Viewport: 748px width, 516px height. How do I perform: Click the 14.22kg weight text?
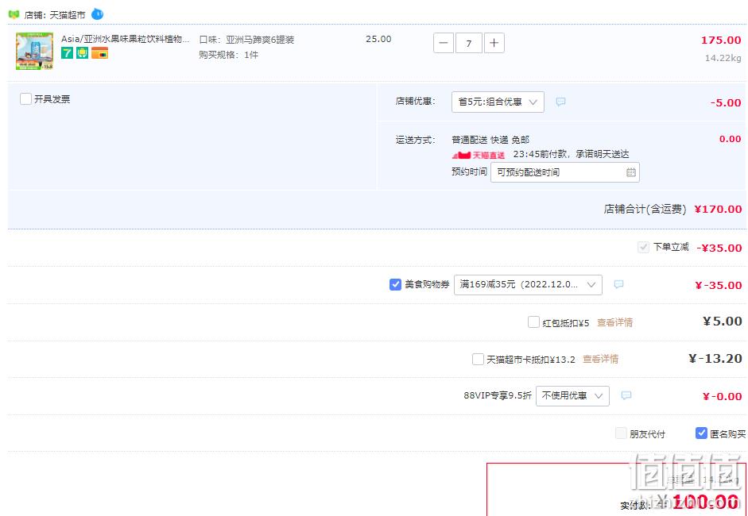tap(723, 58)
